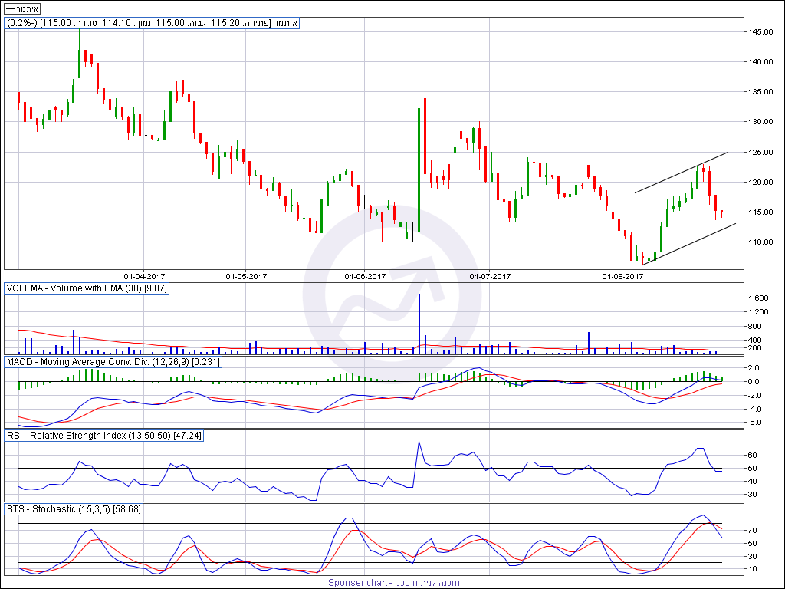Click the 01-08-2017 date marker
This screenshot has height=589, width=785.
coord(622,275)
